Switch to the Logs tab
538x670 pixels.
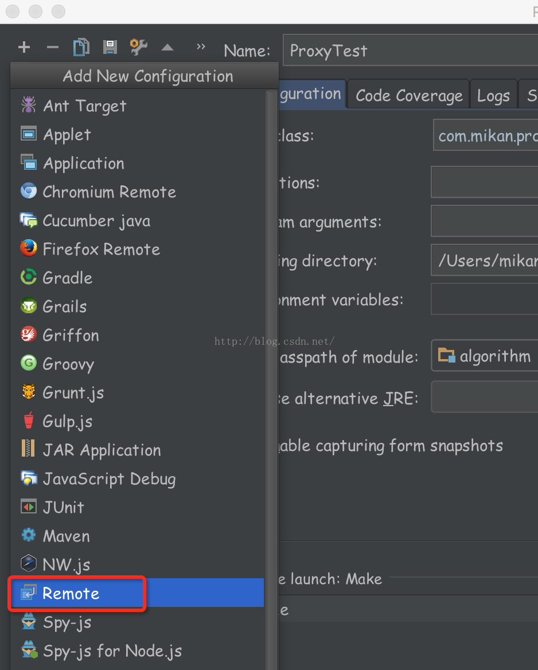[493, 95]
